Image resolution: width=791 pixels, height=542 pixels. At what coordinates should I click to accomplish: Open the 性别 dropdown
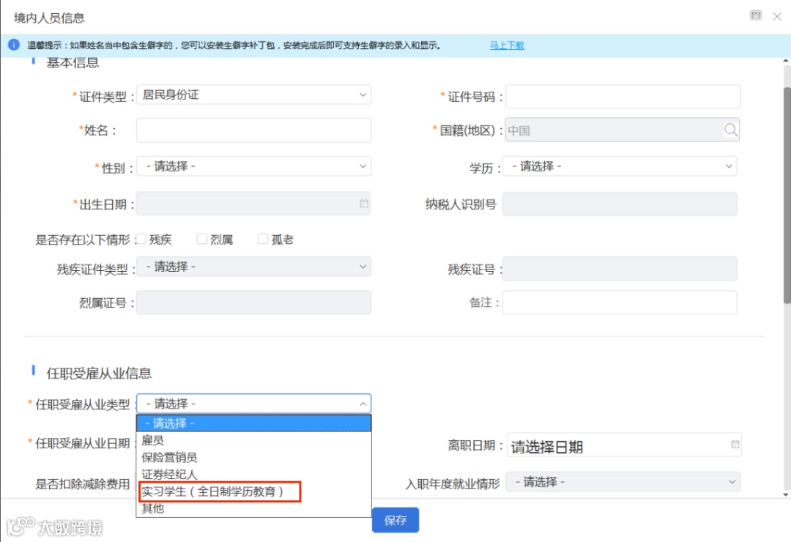(253, 166)
